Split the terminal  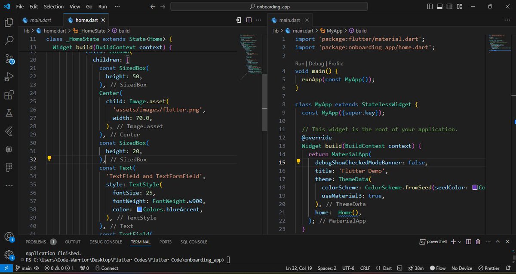click(x=469, y=242)
